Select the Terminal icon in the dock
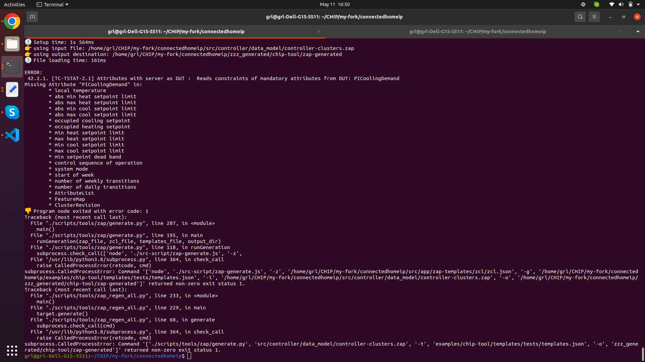 12,66
